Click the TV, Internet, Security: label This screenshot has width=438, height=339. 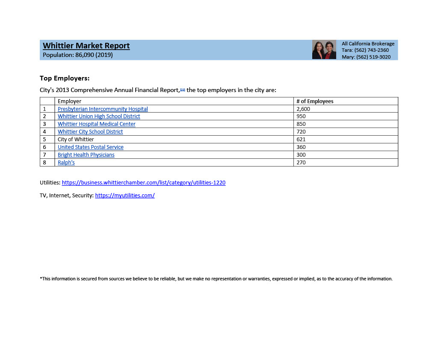[66, 196]
